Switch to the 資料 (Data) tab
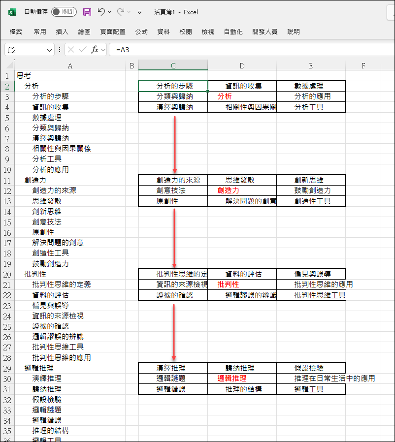395x442 pixels. click(164, 32)
